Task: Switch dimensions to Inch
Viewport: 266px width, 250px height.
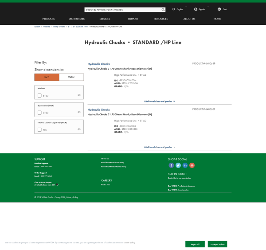Action: (x=47, y=77)
